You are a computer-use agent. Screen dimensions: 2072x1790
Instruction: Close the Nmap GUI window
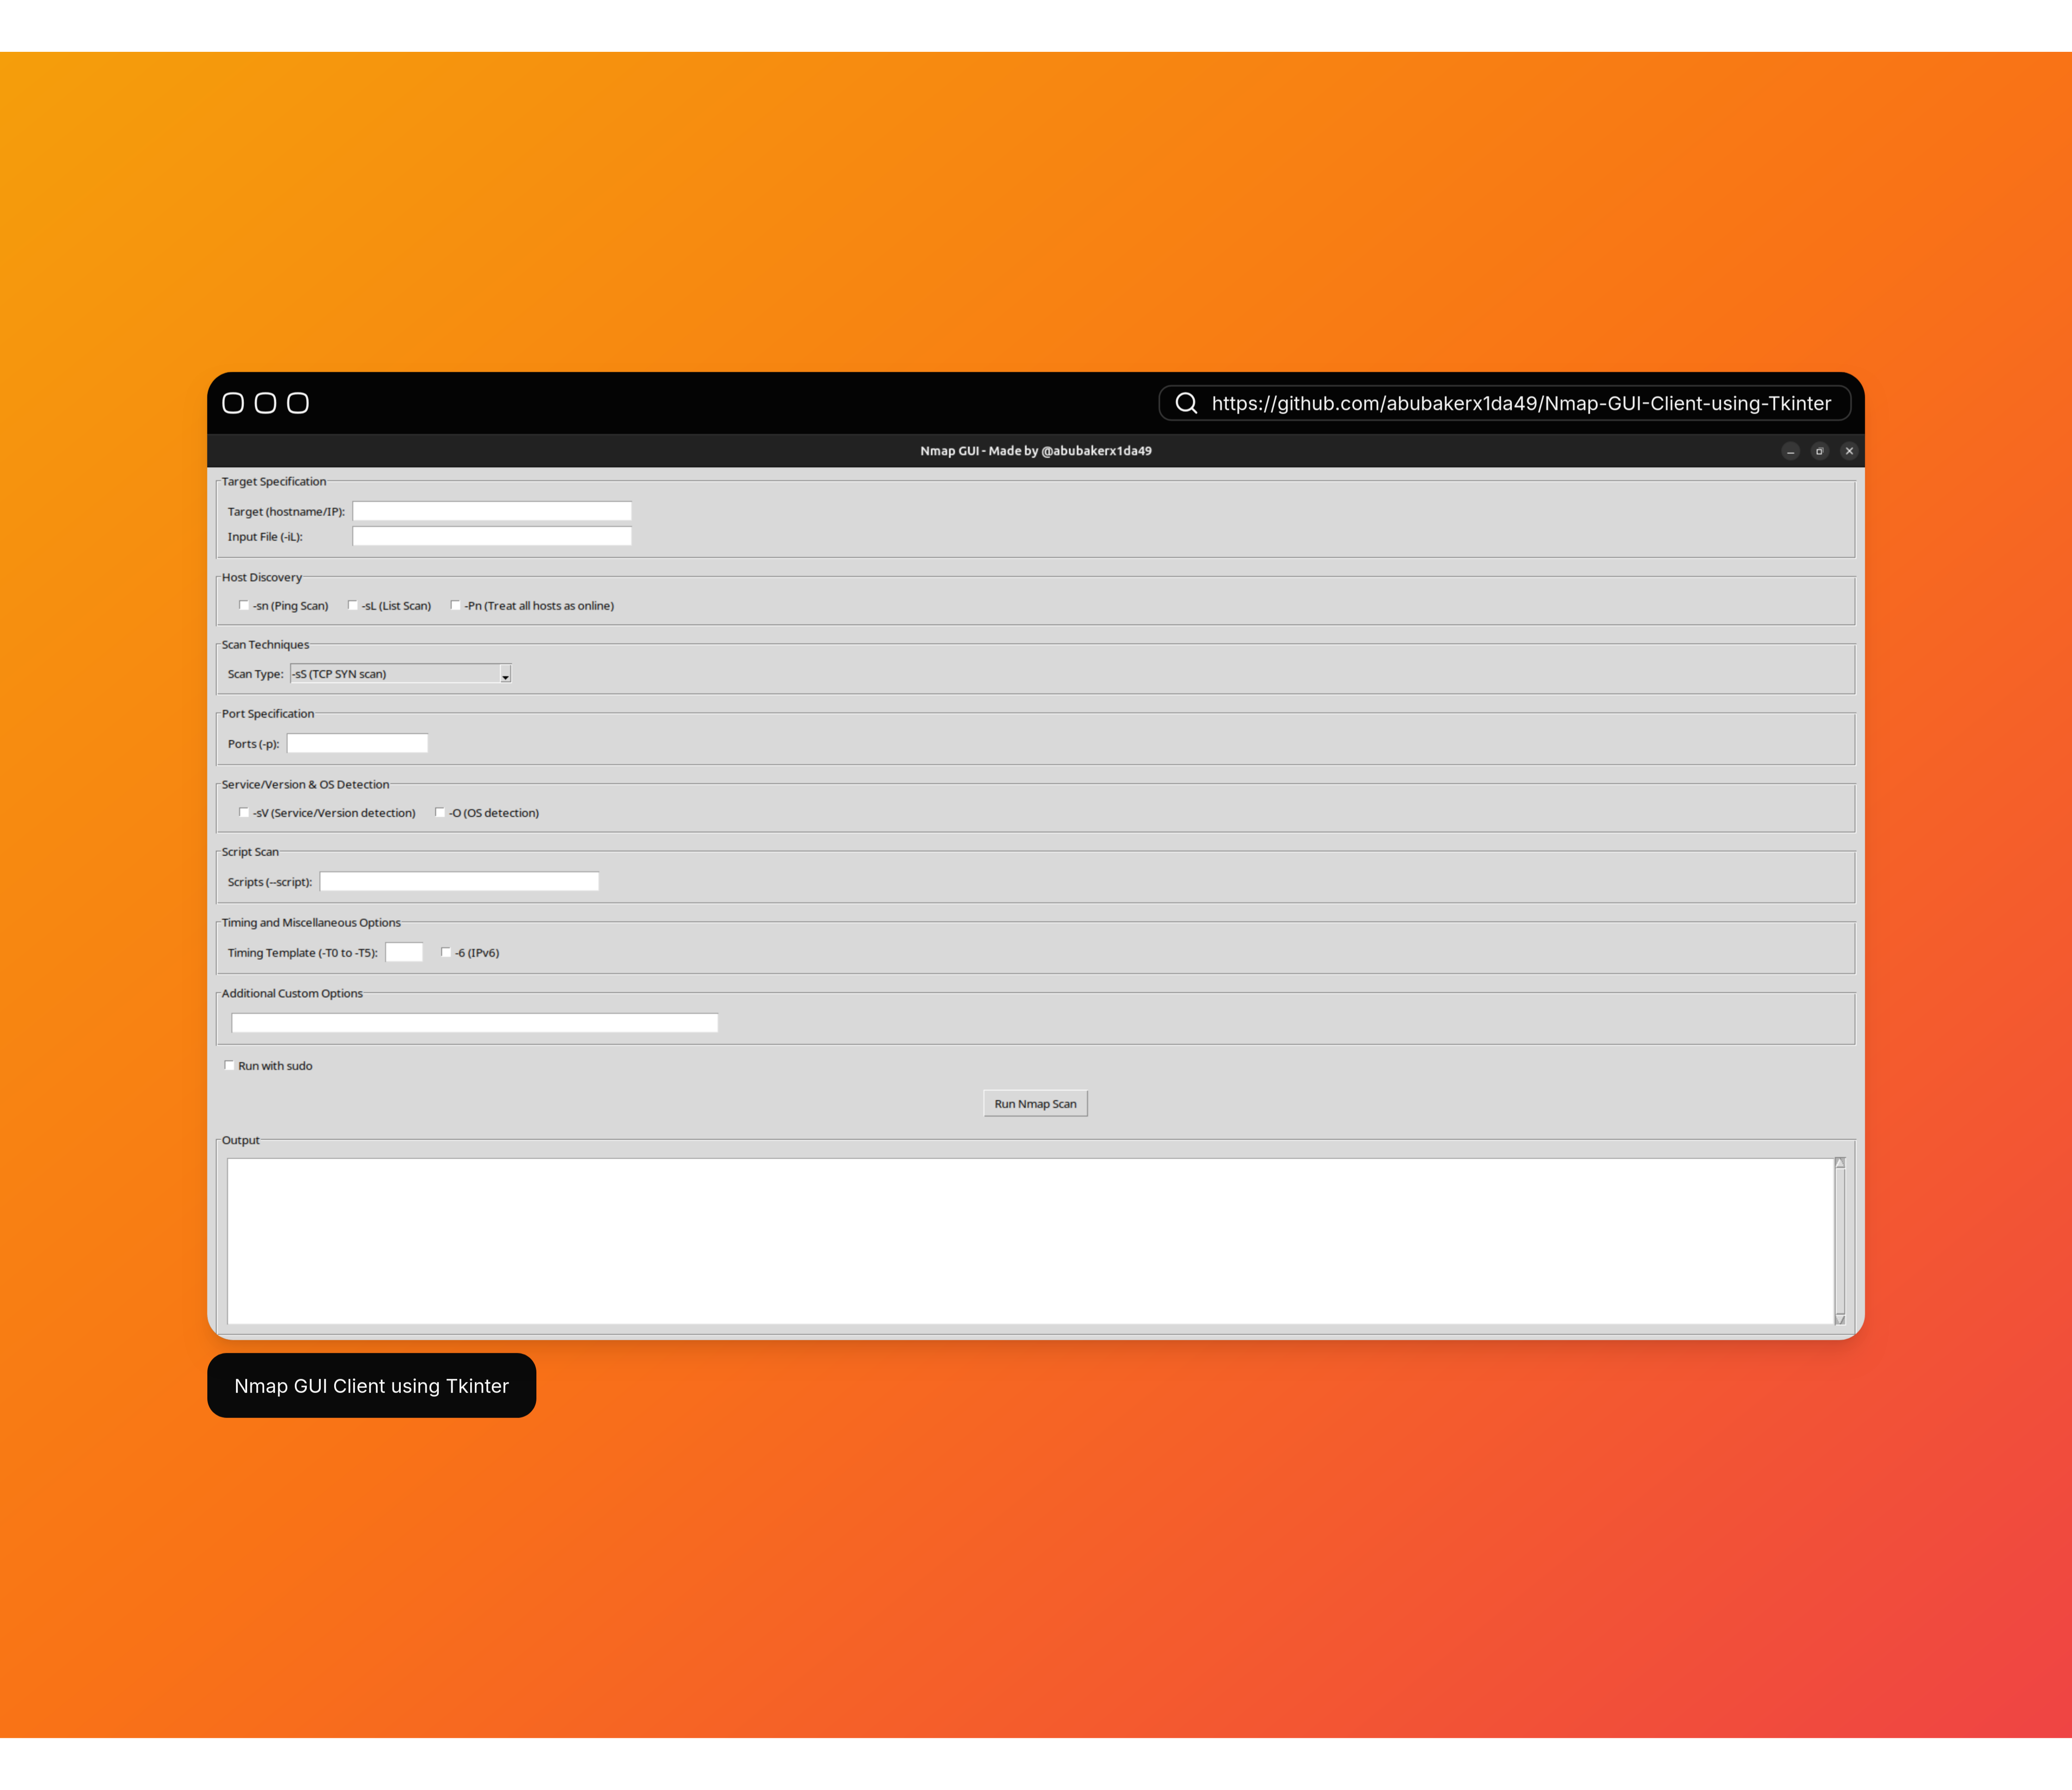pyautogui.click(x=1849, y=451)
